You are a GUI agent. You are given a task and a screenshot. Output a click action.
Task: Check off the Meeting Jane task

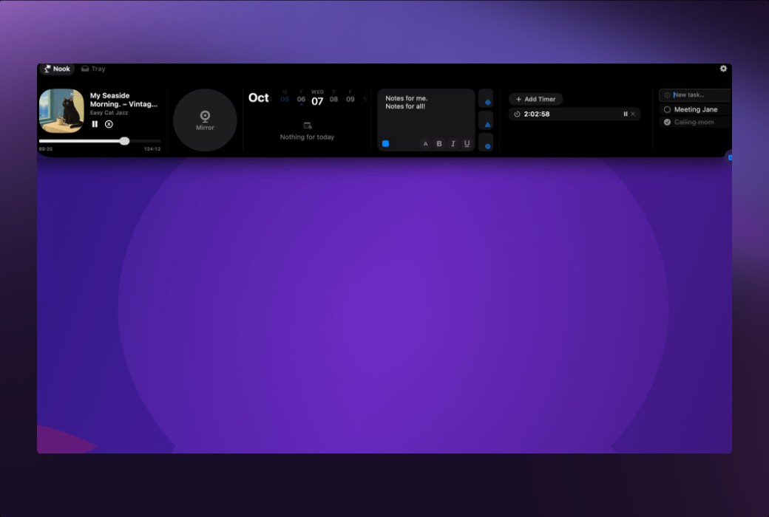point(667,110)
